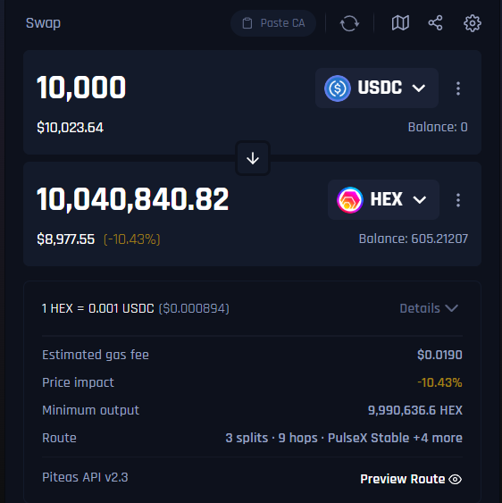
Task: Click the Price impact label
Action: click(78, 382)
